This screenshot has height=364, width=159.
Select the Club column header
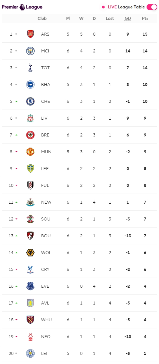click(x=42, y=18)
